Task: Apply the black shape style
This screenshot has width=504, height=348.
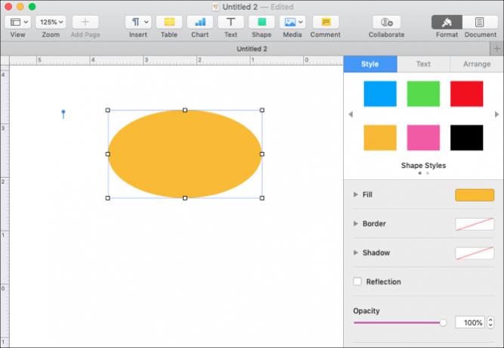Action: (467, 138)
